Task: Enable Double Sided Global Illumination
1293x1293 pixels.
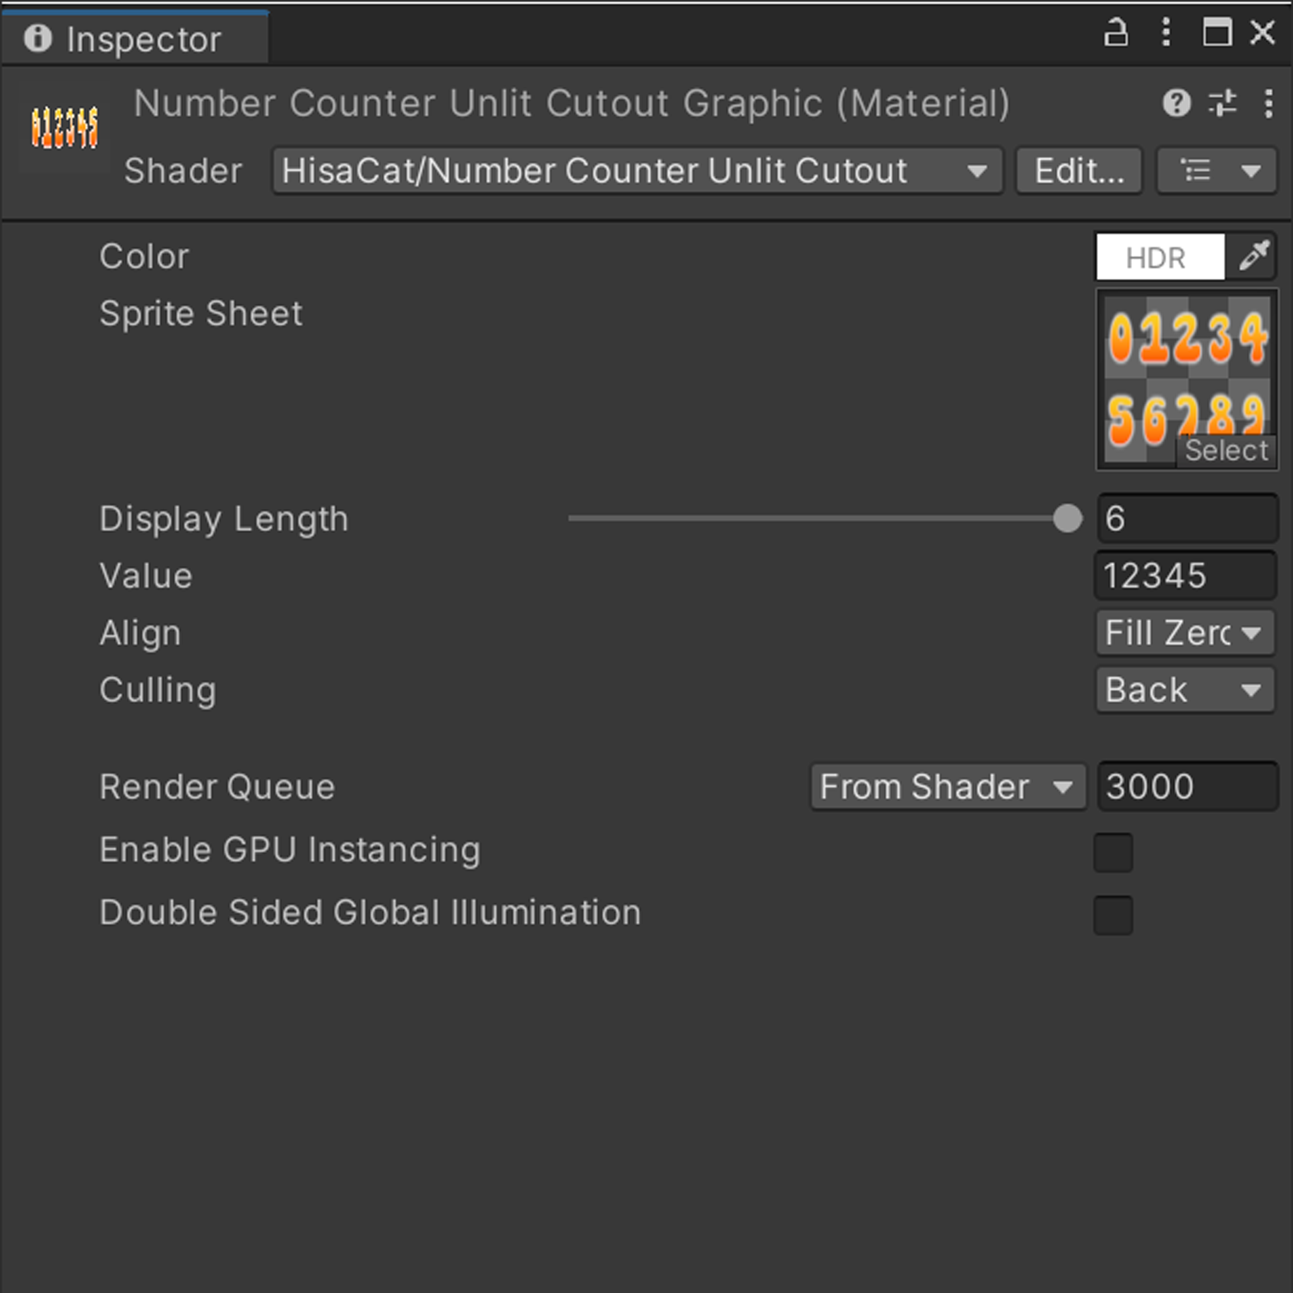Action: (x=1112, y=914)
